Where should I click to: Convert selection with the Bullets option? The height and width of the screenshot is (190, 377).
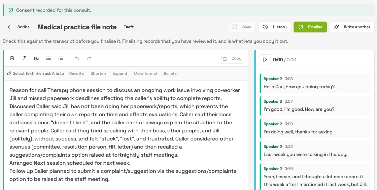pyautogui.click(x=170, y=73)
